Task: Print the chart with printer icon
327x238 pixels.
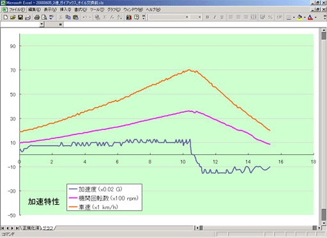Action: pyautogui.click(x=37, y=17)
